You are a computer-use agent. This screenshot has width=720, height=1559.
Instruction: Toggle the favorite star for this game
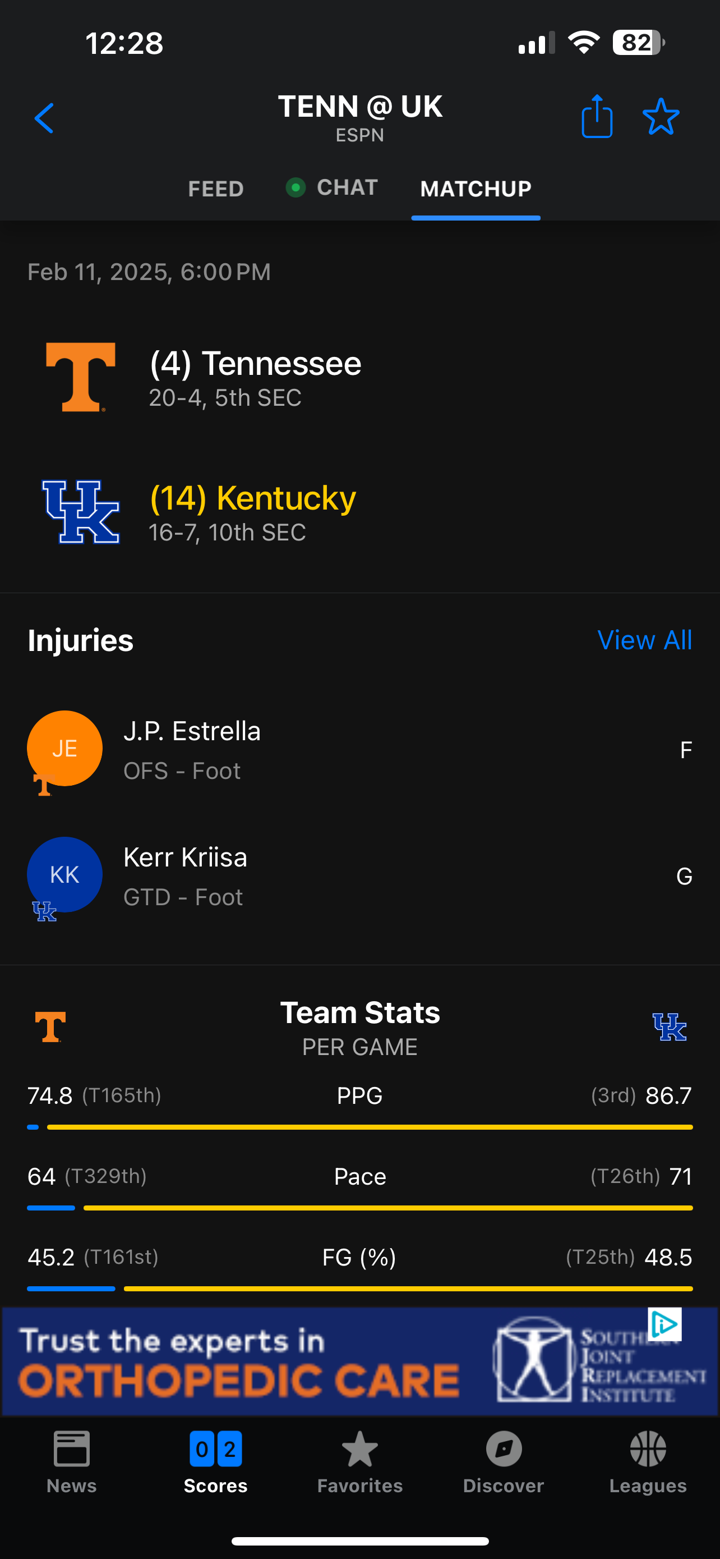tap(660, 117)
